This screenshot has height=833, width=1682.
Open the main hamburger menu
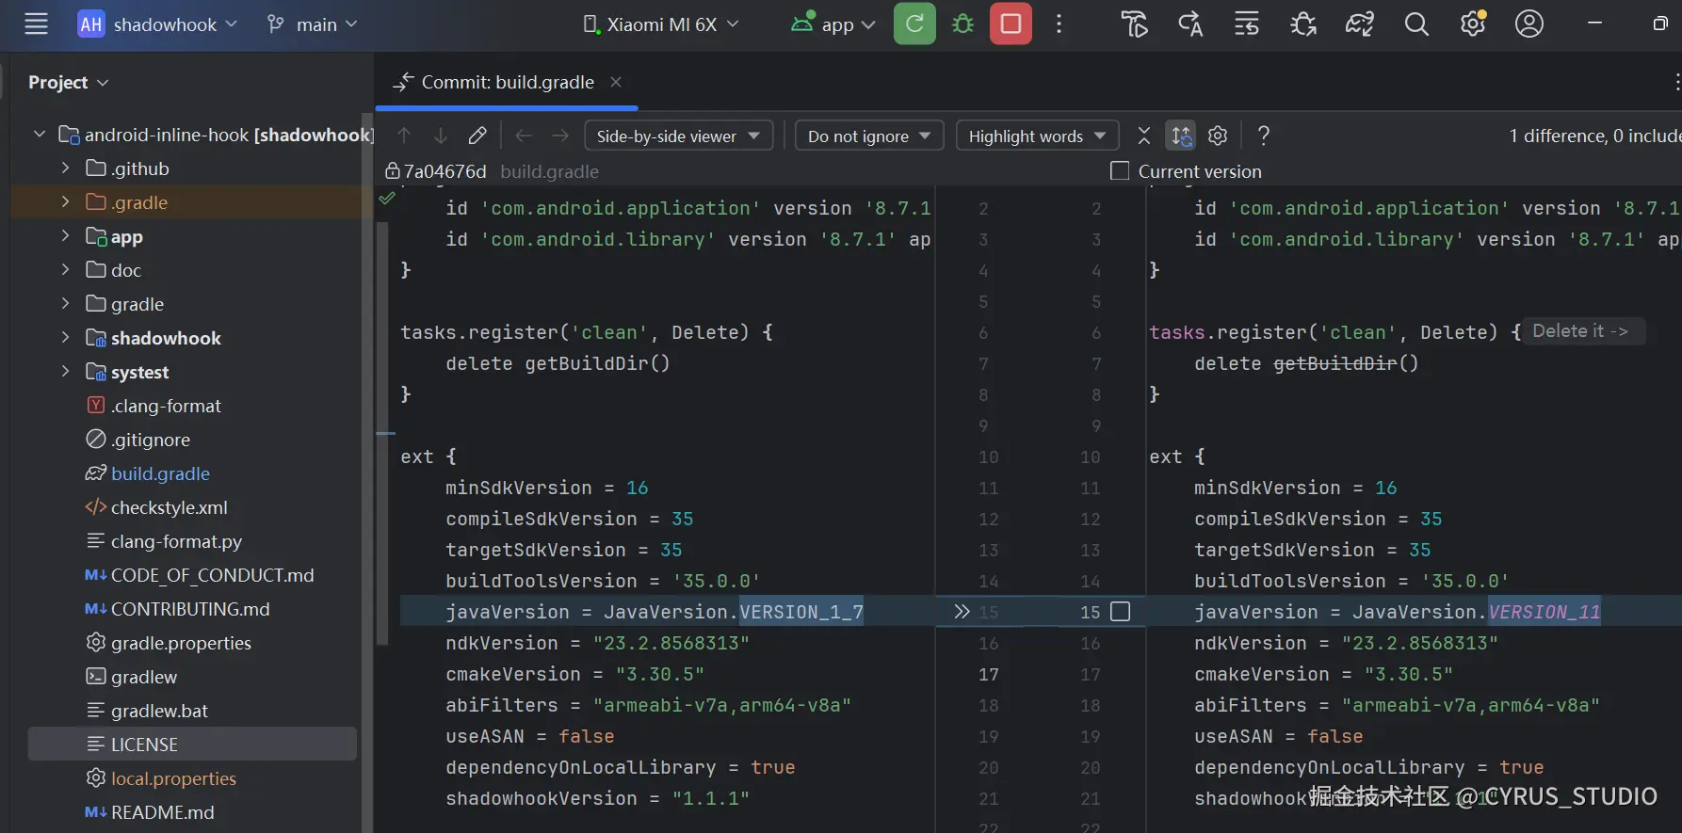pyautogui.click(x=36, y=24)
